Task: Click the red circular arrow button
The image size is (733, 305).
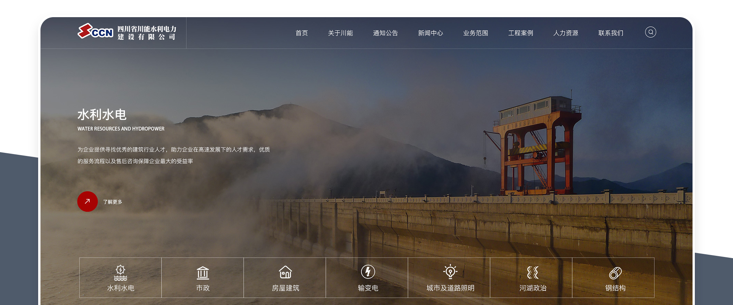Action: (x=87, y=201)
